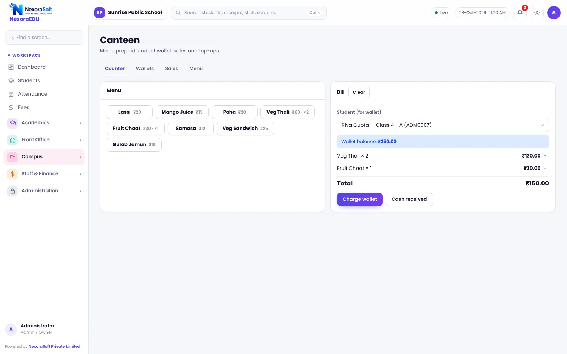Image resolution: width=567 pixels, height=354 pixels.
Task: Switch to the Sales tab
Action: pos(172,69)
